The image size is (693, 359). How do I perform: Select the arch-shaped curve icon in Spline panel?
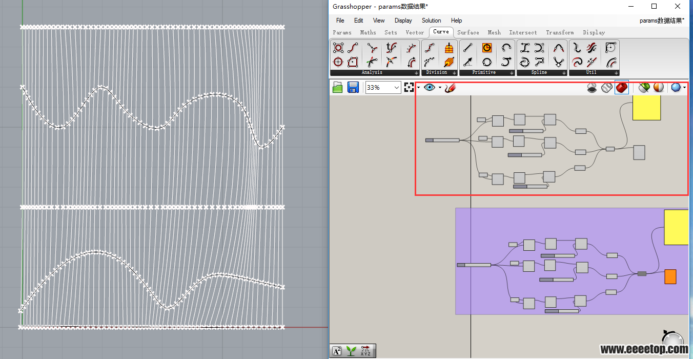(x=559, y=48)
